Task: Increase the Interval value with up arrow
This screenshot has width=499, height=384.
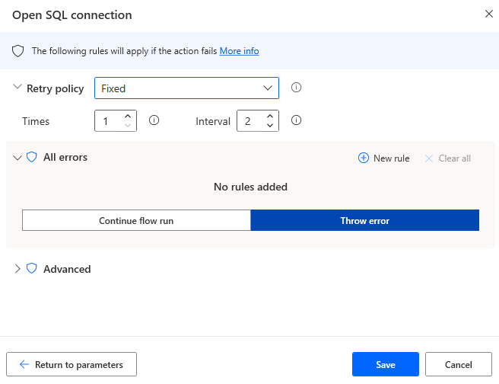Action: pyautogui.click(x=270, y=117)
